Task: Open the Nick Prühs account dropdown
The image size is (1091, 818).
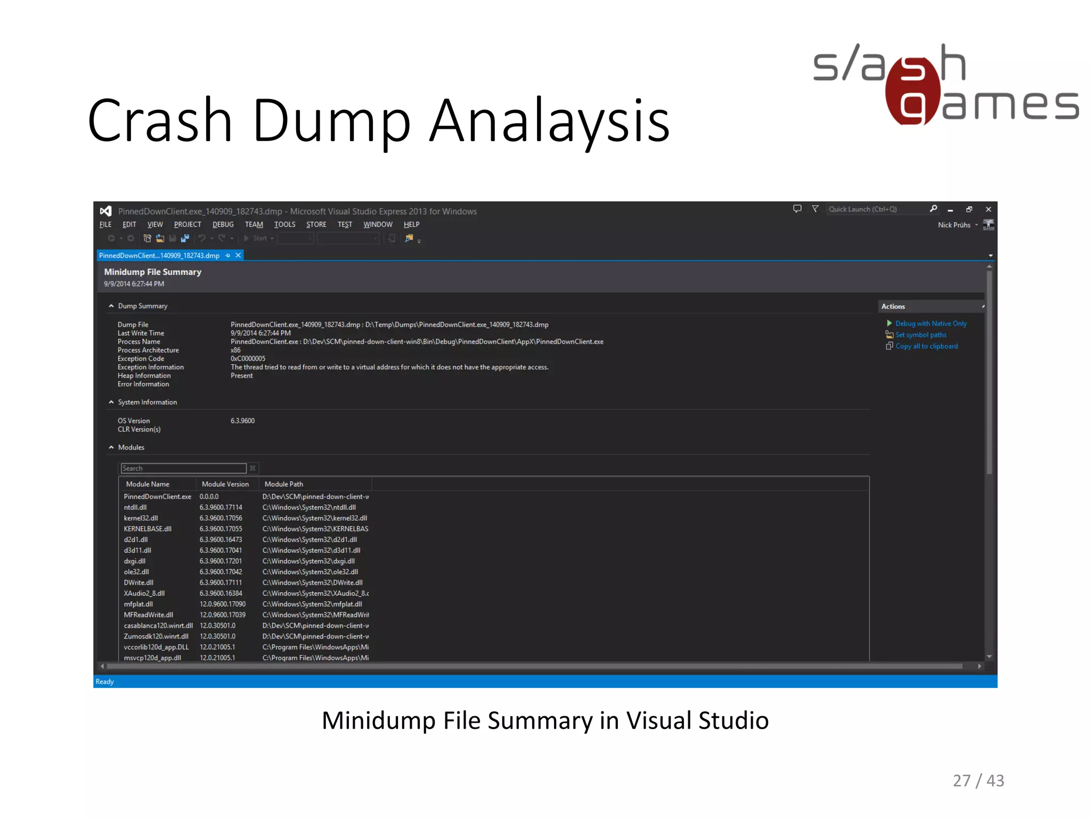Action: pyautogui.click(x=976, y=225)
